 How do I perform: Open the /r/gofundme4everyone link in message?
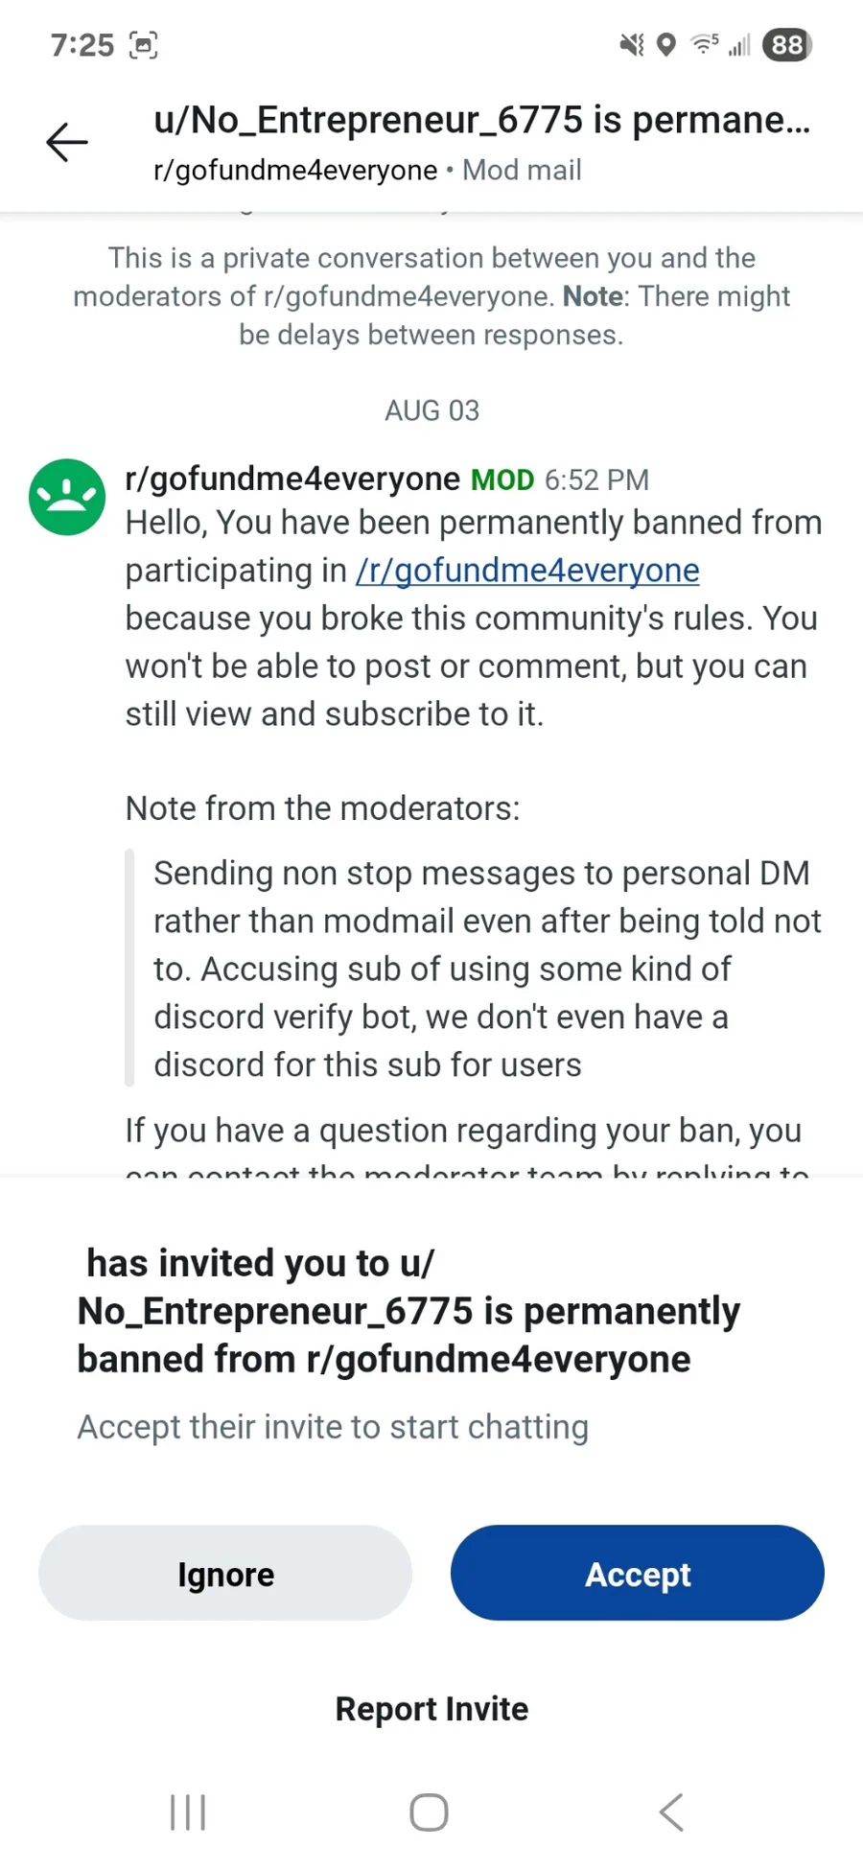point(527,571)
